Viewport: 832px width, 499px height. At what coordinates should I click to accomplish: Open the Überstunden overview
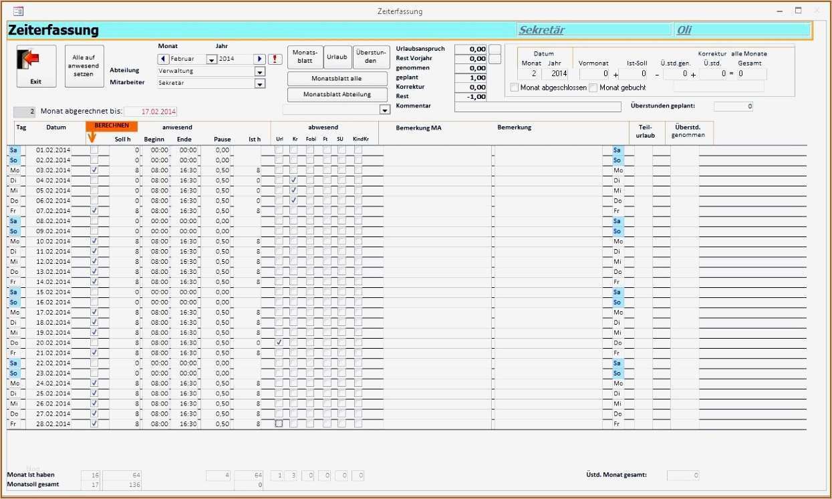click(371, 56)
